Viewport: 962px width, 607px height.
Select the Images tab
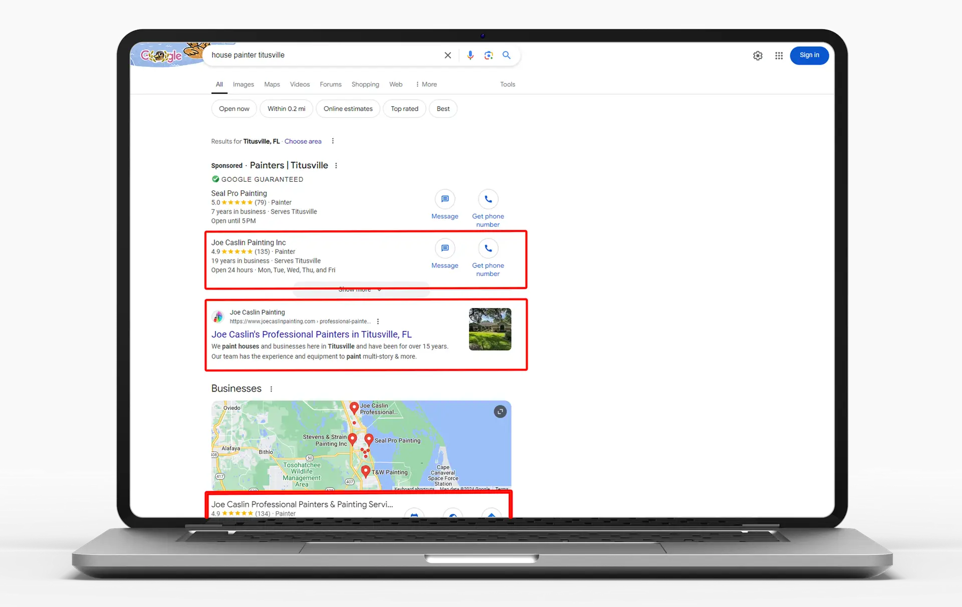(243, 84)
